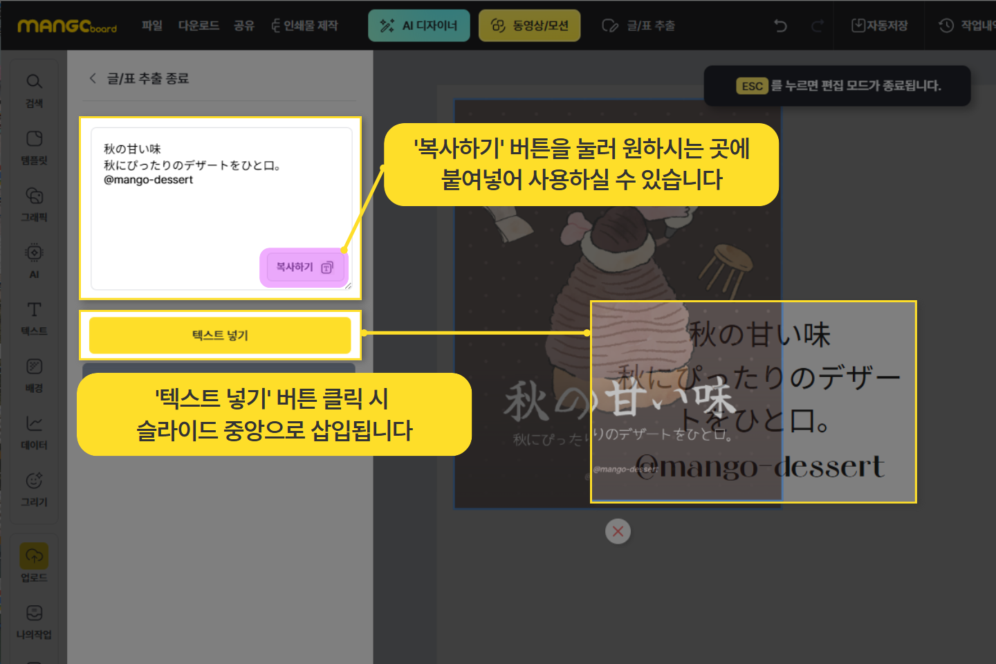Go back via 글/표 추출 종료 chevron
Image resolution: width=996 pixels, height=664 pixels.
click(x=93, y=78)
